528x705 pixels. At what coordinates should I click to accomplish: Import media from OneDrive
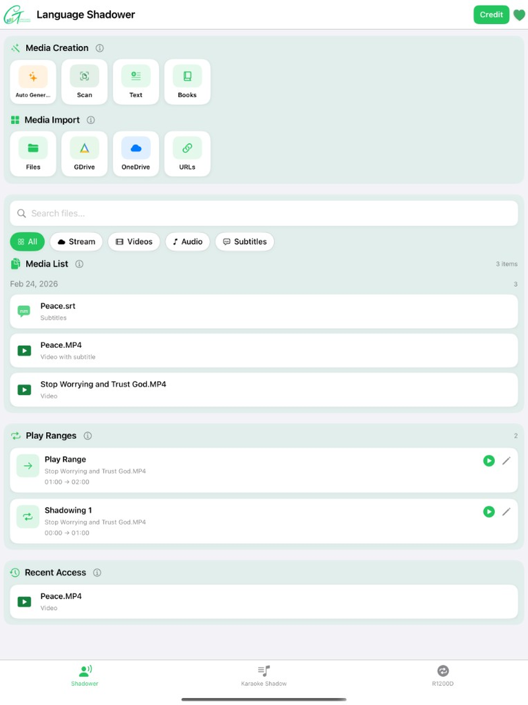(136, 154)
